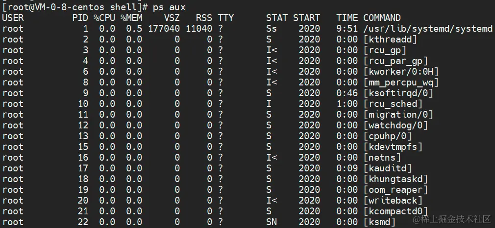Image resolution: width=495 pixels, height=228 pixels.
Task: Select '/usr/lib/systemd/systemd' command text
Action: point(428,29)
